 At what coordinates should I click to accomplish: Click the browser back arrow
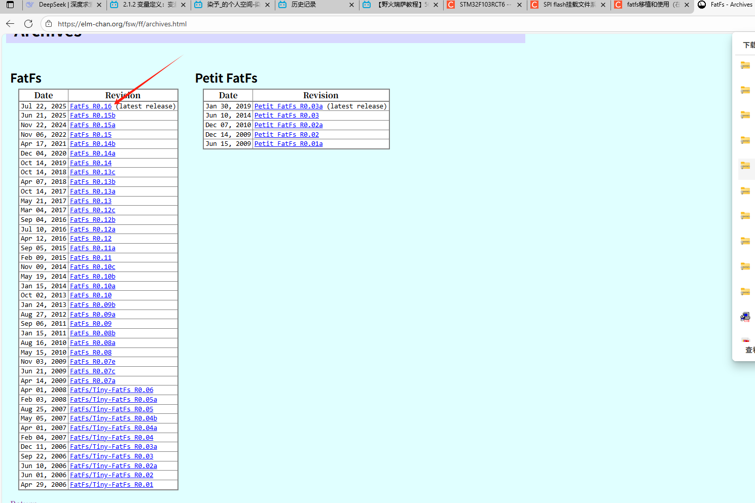point(10,24)
